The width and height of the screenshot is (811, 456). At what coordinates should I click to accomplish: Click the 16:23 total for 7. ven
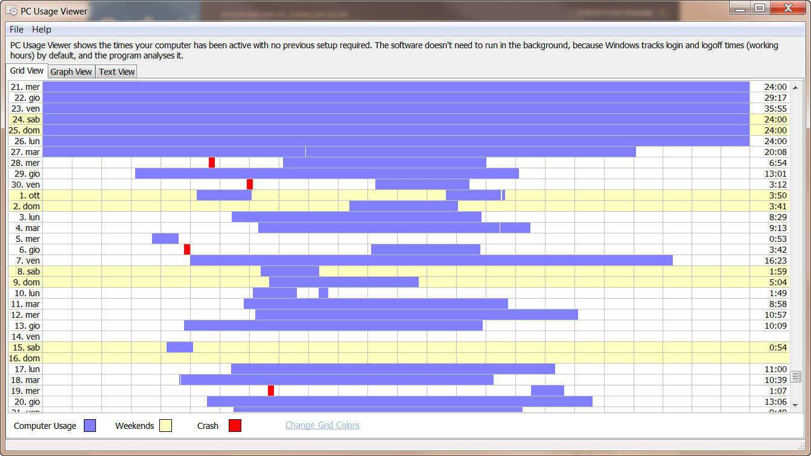tap(775, 261)
